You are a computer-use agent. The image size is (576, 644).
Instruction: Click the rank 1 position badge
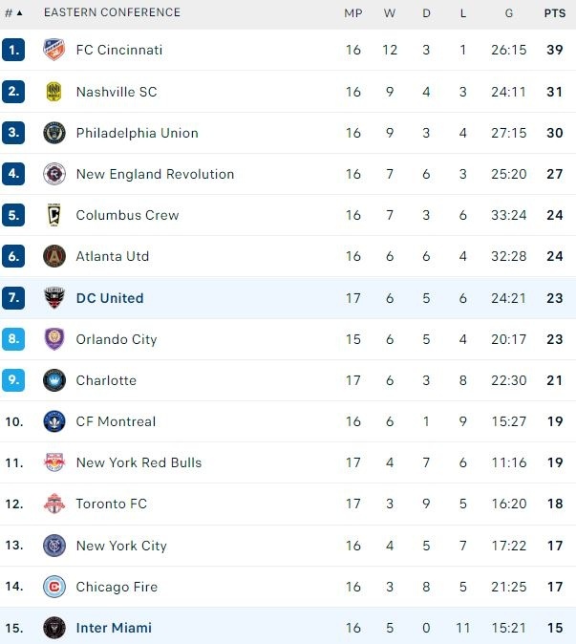(x=13, y=50)
